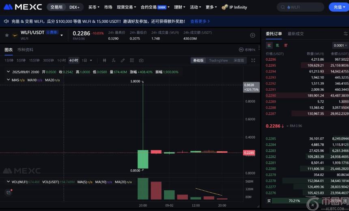
Task: Open order book settings sliders icon
Action: point(346,34)
